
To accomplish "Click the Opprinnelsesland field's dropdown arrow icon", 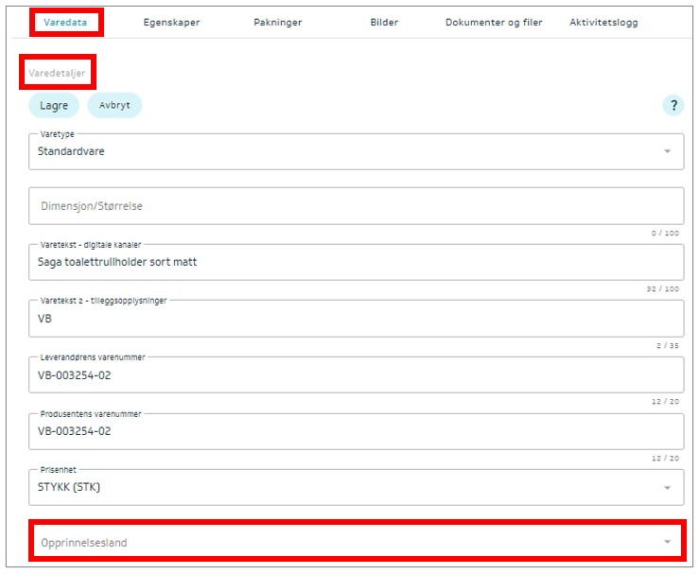I will pyautogui.click(x=667, y=542).
